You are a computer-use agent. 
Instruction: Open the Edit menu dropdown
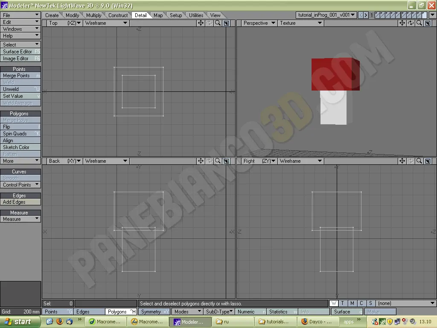20,22
